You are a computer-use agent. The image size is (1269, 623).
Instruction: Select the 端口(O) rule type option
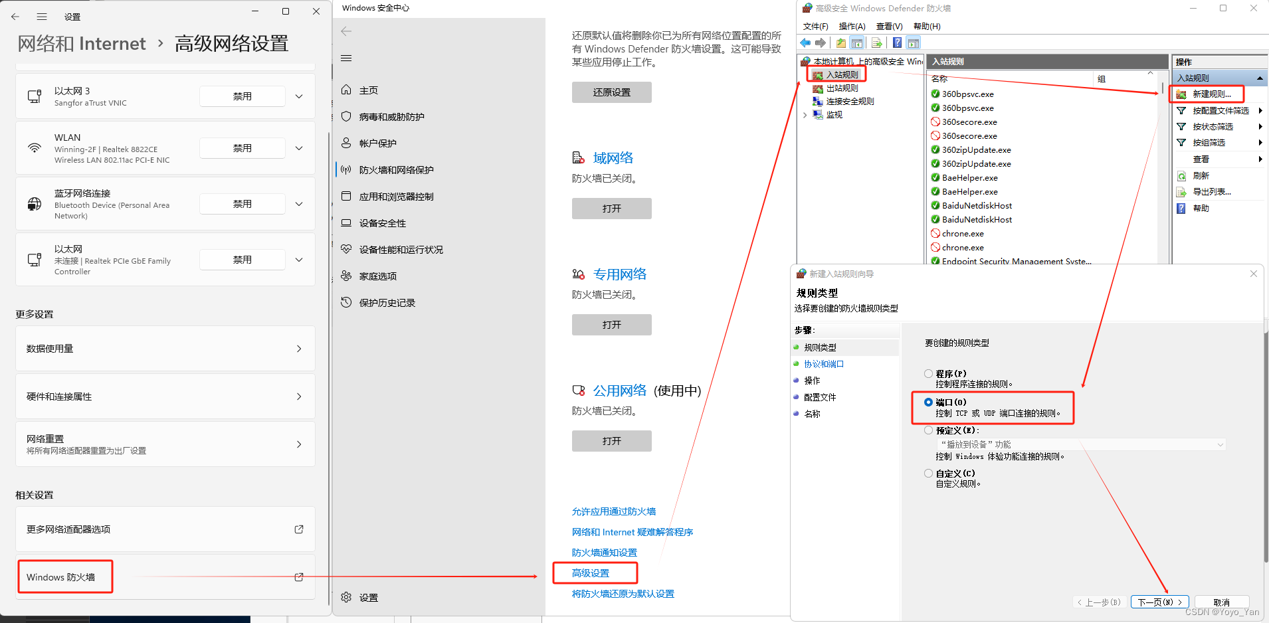(x=928, y=402)
